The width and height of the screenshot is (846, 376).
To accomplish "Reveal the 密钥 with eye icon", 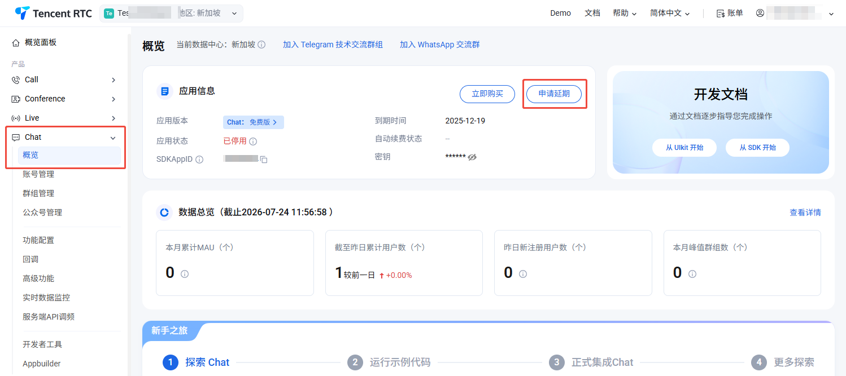I will pos(472,157).
